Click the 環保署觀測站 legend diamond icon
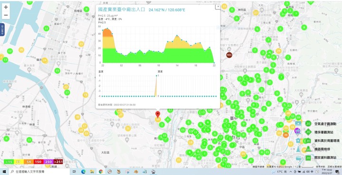Viewport: 342px width, 175px height. [x=308, y=132]
